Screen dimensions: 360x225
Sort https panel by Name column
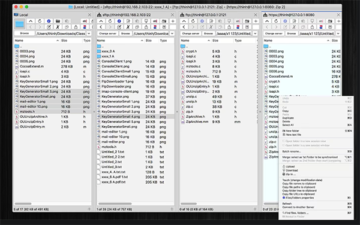pyautogui.click(x=296, y=41)
